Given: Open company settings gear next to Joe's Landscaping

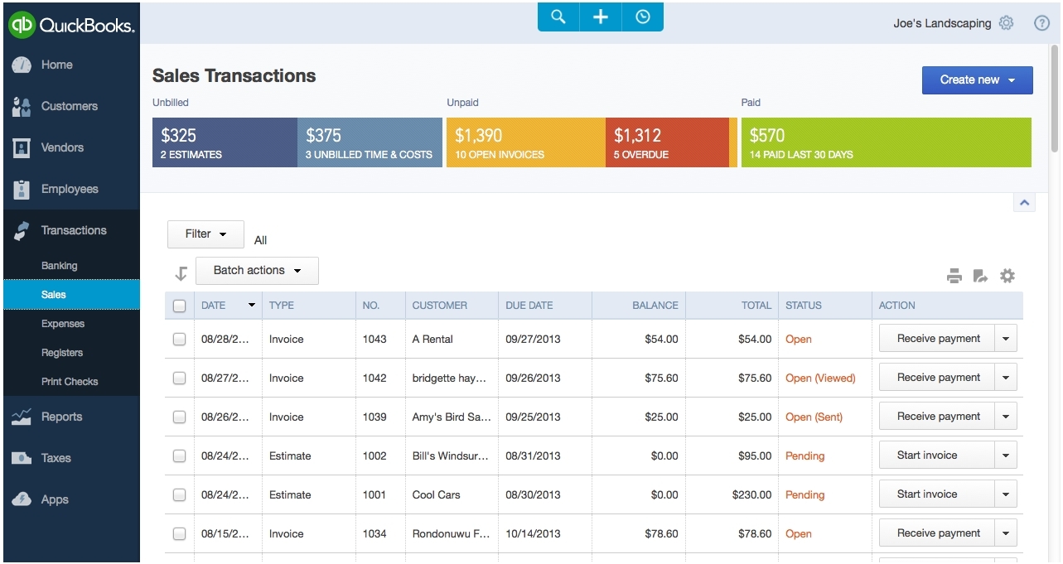Looking at the screenshot, I should pos(1006,23).
